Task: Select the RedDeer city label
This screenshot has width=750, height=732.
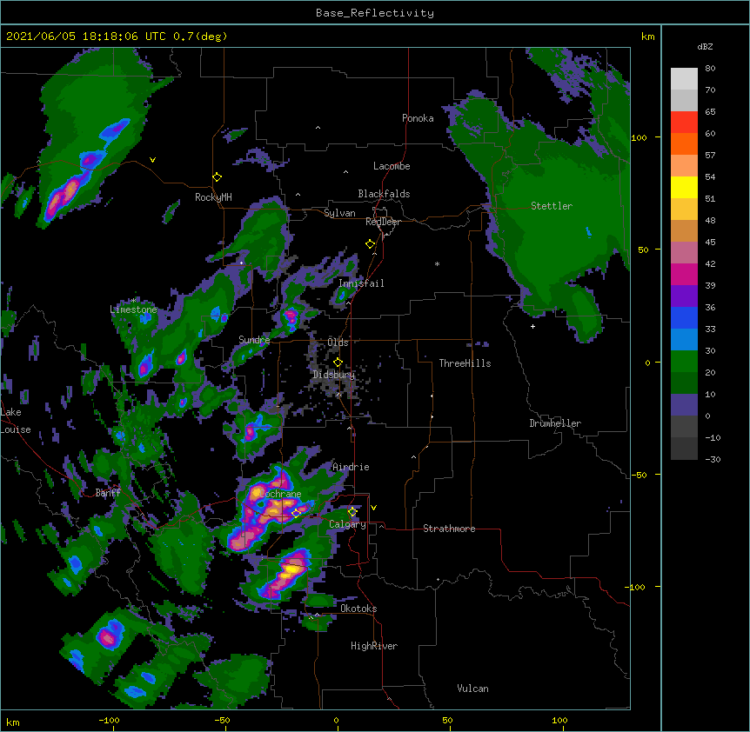Action: point(383,222)
